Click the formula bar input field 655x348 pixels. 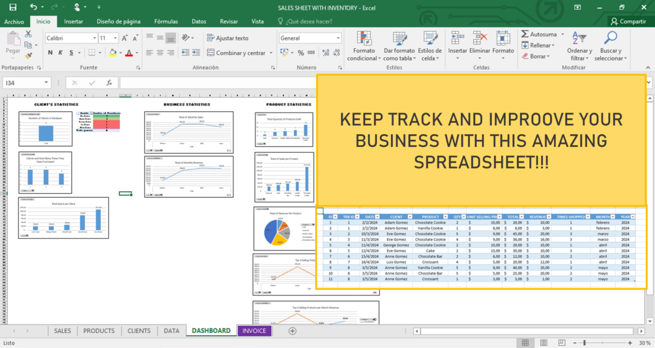click(218, 83)
